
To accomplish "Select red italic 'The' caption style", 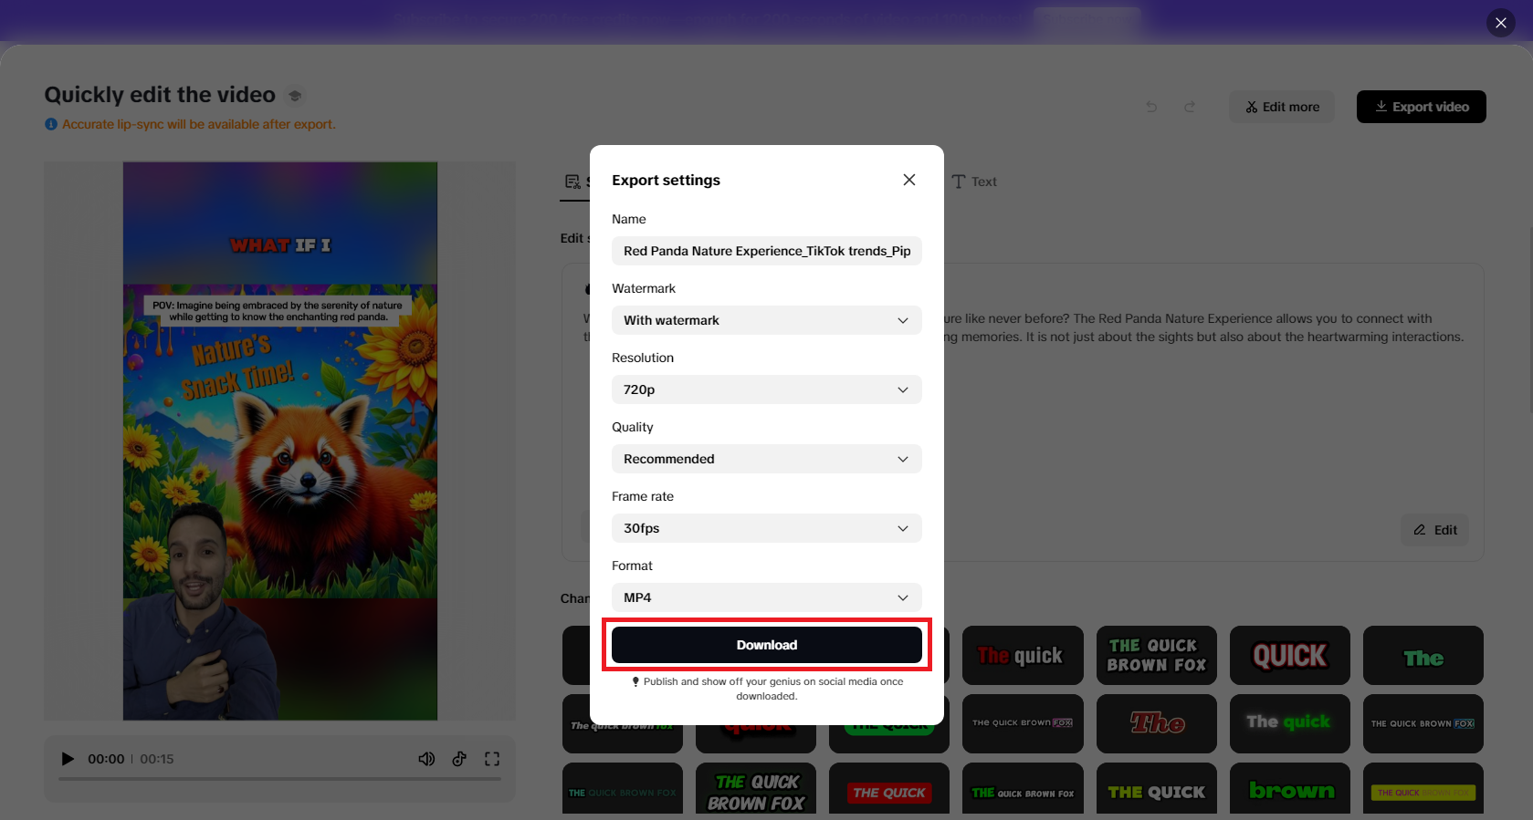I will coord(1157,723).
